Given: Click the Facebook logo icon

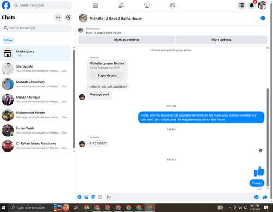Looking at the screenshot, I should [6, 5].
